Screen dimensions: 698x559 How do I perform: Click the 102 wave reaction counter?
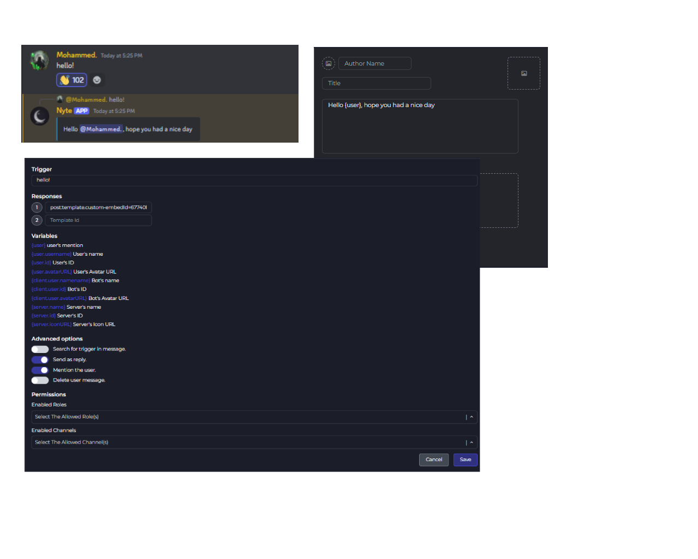(71, 80)
